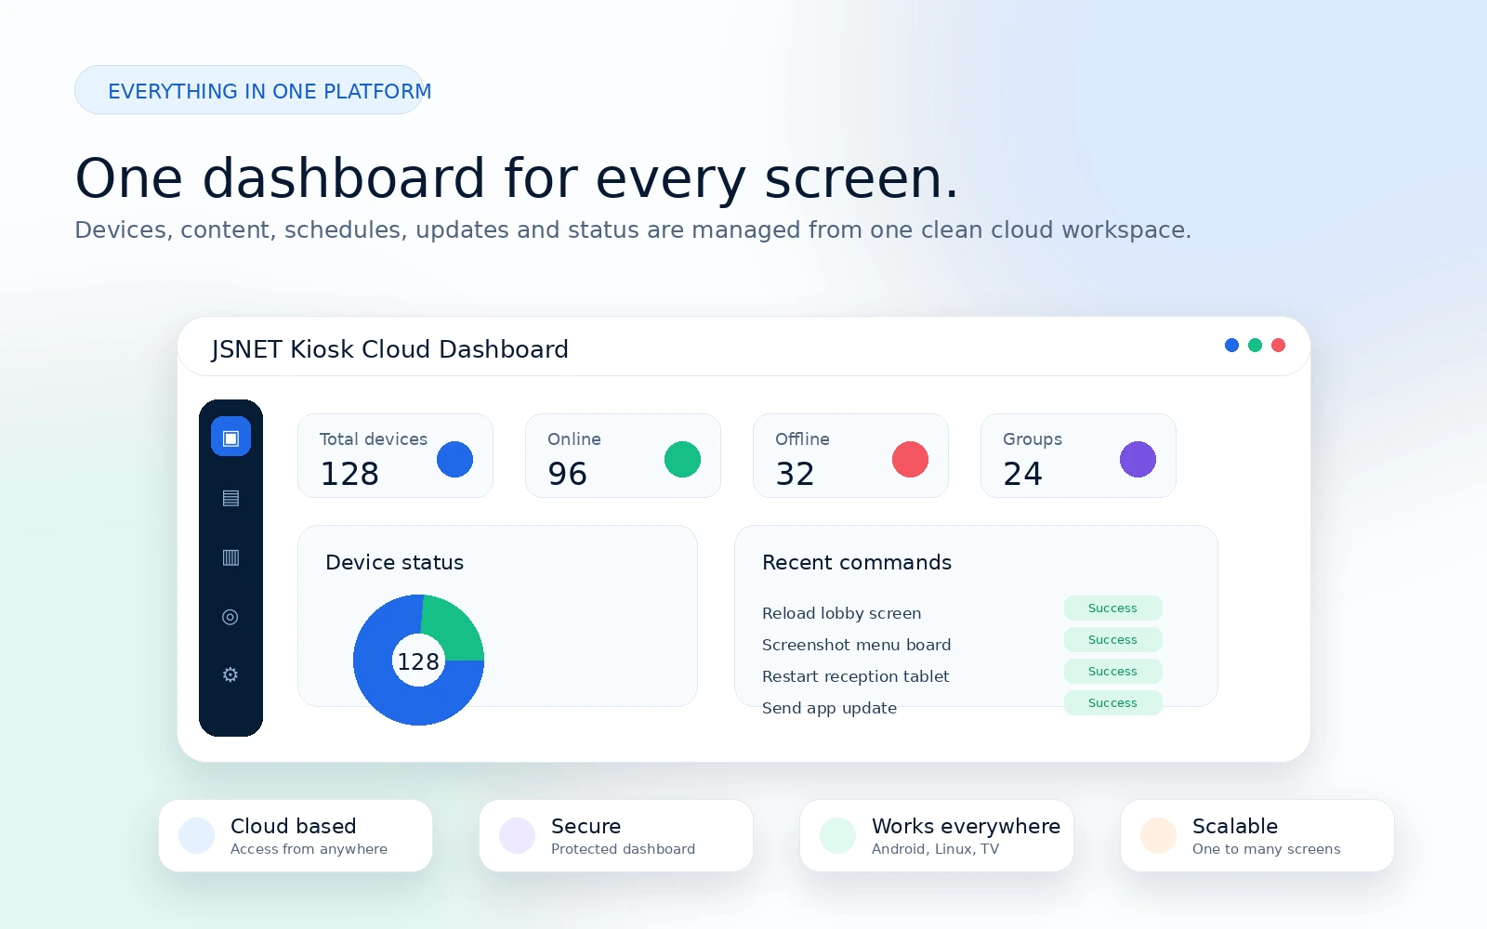
Task: Click the Cloud based title text
Action: tap(293, 826)
